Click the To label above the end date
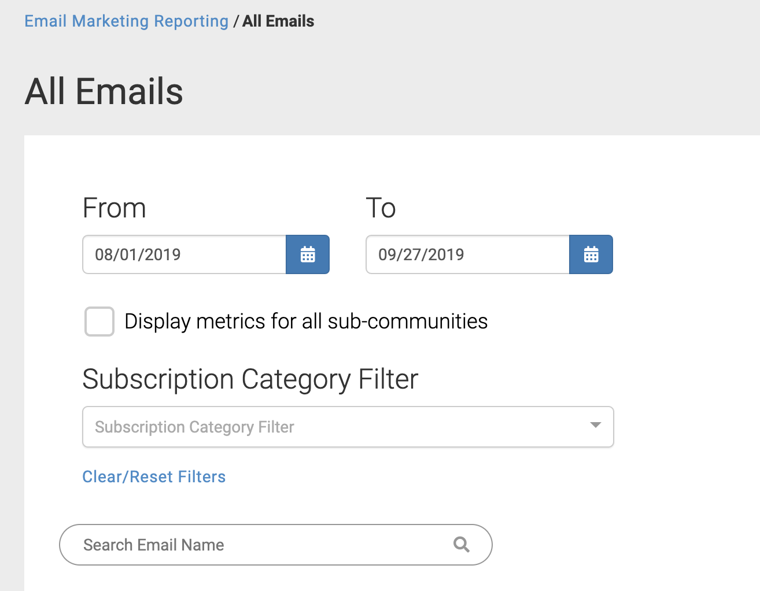This screenshot has height=591, width=760. (x=381, y=208)
